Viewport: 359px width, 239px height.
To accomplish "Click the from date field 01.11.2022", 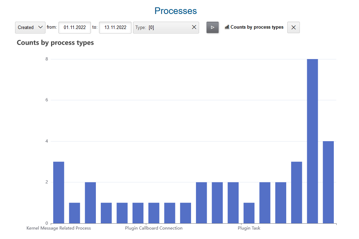I will 75,28.
